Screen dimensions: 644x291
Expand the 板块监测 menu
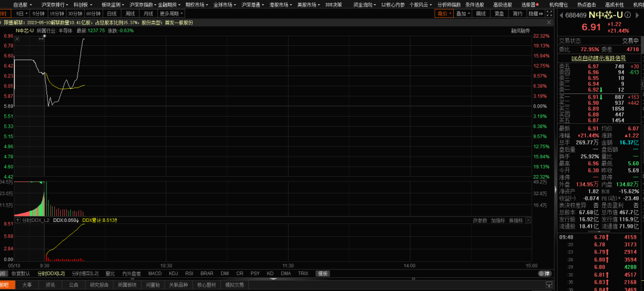point(113,5)
